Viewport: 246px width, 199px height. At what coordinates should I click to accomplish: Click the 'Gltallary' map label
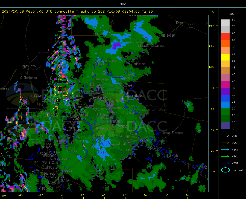pyautogui.click(x=39, y=162)
